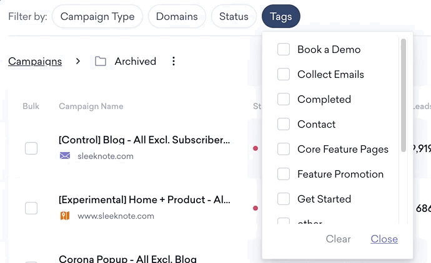
Task: Clear the selected tag filters
Action: (x=338, y=239)
